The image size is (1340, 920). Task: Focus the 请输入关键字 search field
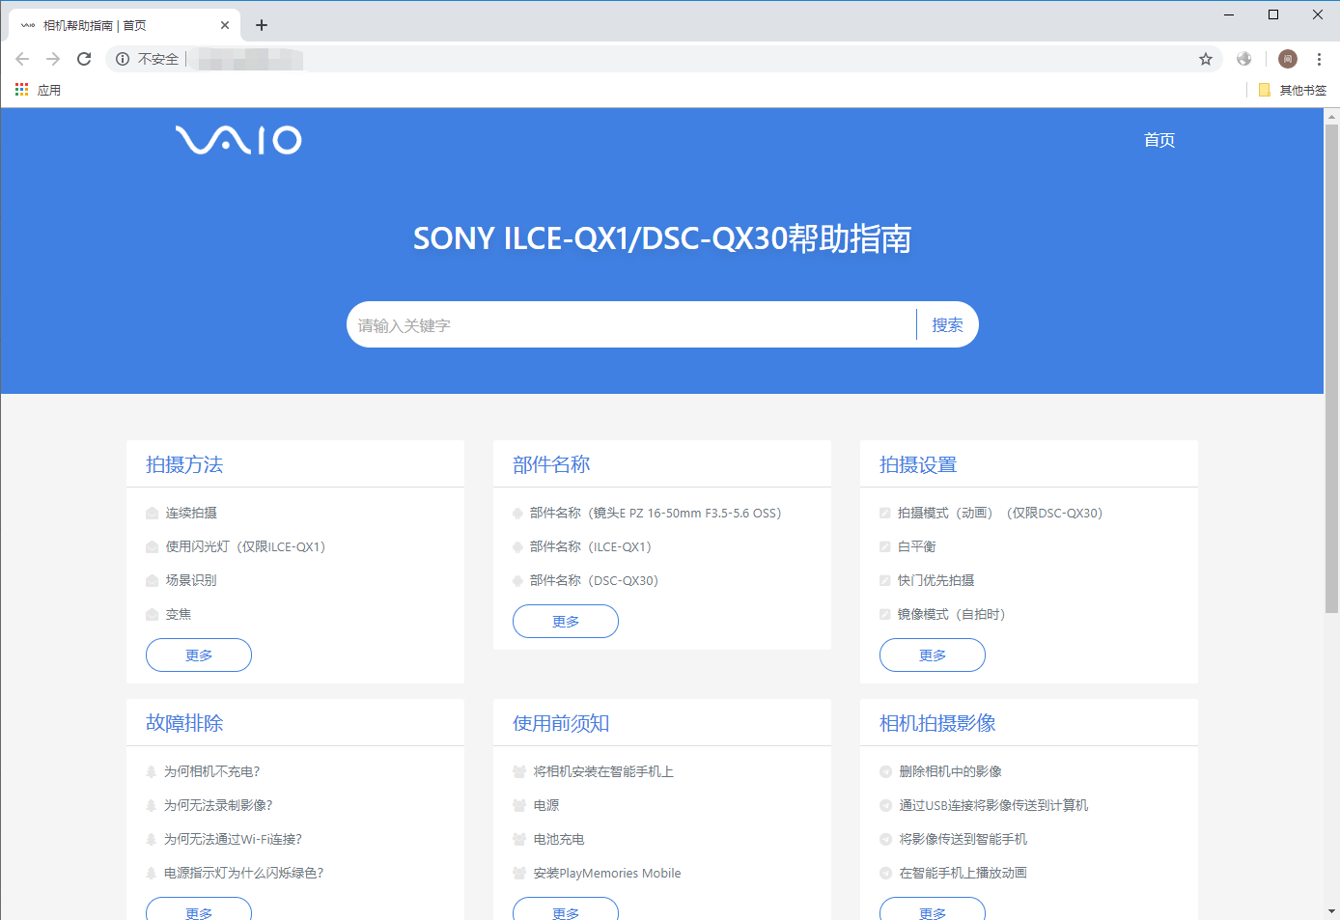631,325
